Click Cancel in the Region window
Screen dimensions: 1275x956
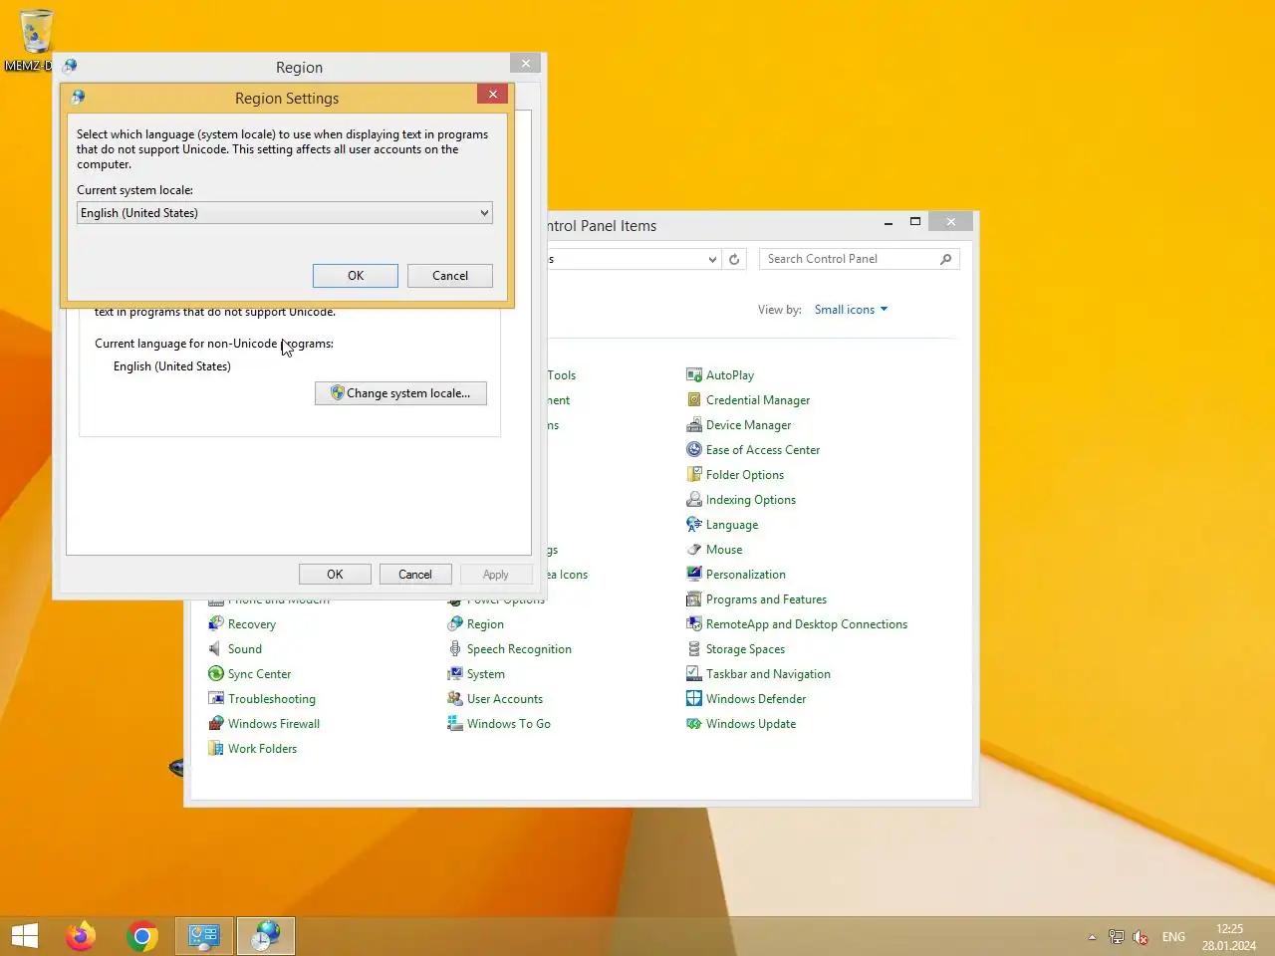[415, 575]
